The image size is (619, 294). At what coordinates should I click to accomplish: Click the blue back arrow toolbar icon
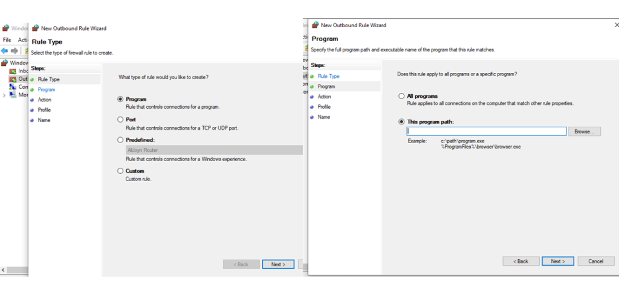5,51
